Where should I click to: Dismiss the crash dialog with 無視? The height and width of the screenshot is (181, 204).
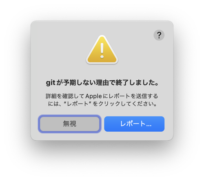[70, 124]
